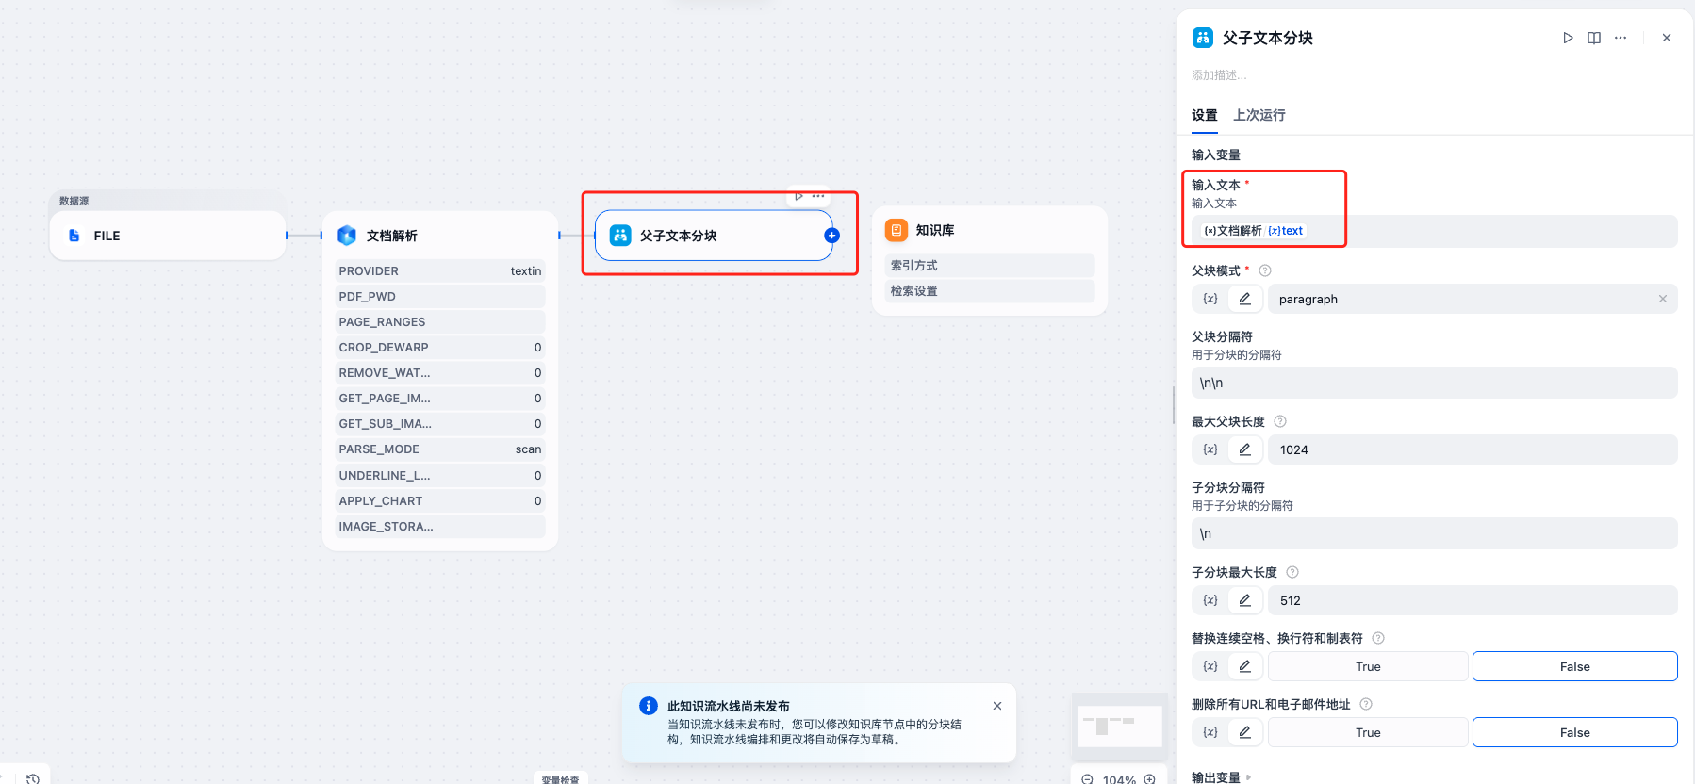
Task: Show help tooltip for 子分块最大长度
Action: tap(1292, 572)
